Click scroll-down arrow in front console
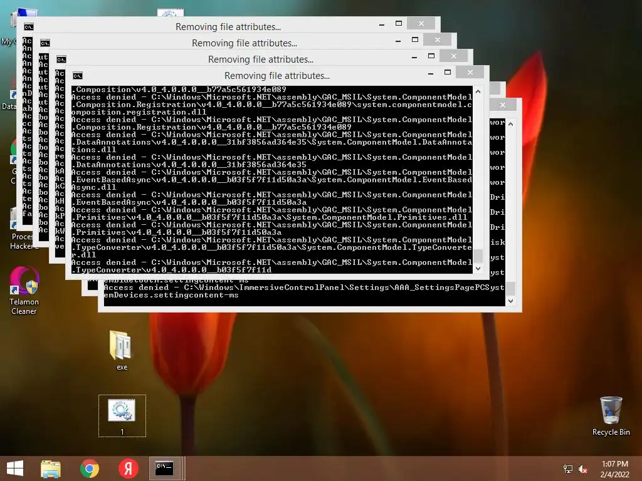The width and height of the screenshot is (642, 481). point(478,269)
